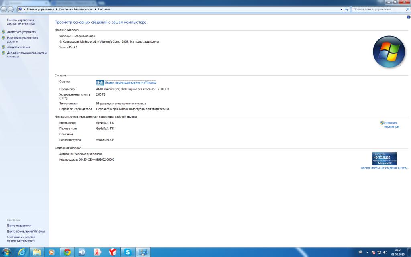Expand arrow after 'Панель управления' breadcrumb

[57, 10]
